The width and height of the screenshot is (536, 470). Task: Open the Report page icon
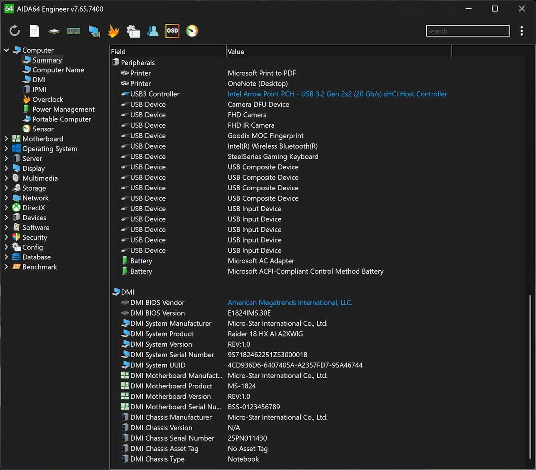coord(34,31)
